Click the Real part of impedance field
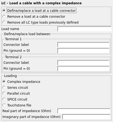The width and height of the screenshot is (113, 122). [x=84, y=111]
